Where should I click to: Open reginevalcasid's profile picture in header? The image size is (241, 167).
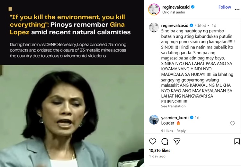pyautogui.click(x=154, y=10)
